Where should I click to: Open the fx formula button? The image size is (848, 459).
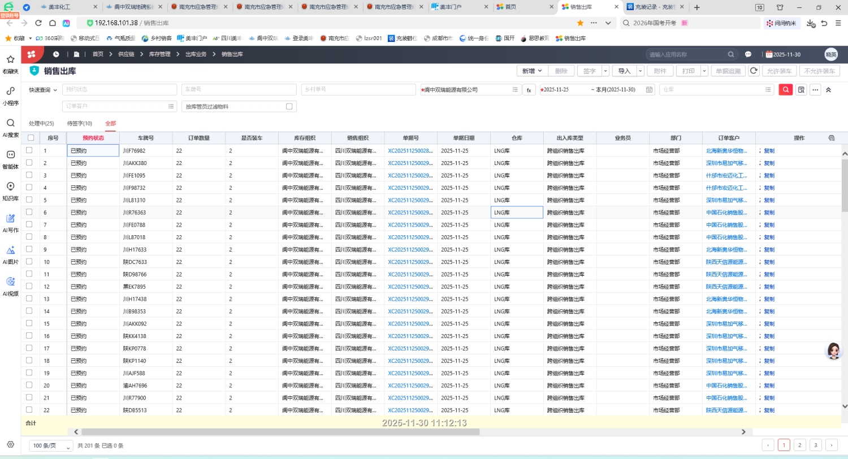[x=529, y=90]
